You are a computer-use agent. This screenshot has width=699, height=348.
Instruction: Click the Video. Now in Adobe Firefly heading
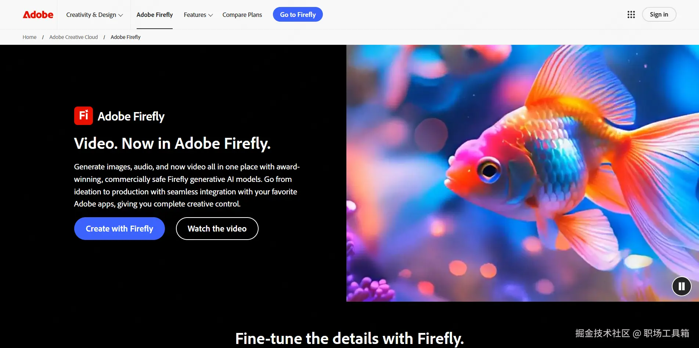[172, 143]
